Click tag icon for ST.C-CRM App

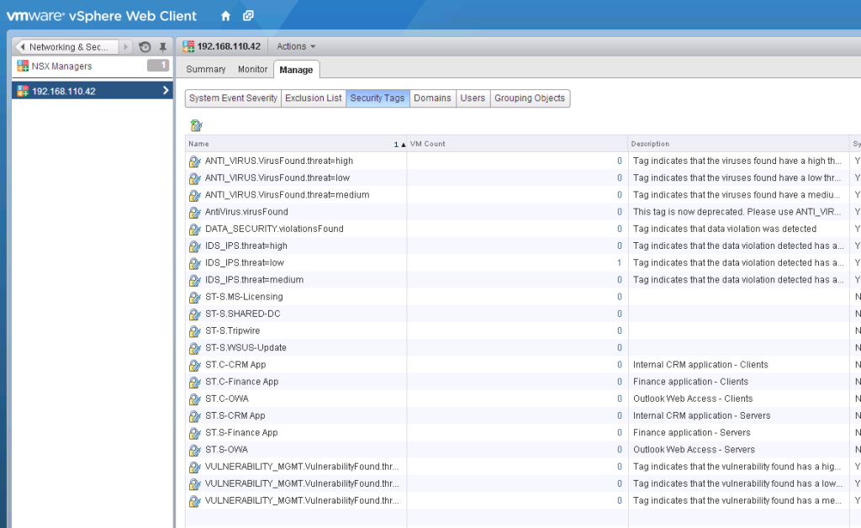(x=194, y=366)
